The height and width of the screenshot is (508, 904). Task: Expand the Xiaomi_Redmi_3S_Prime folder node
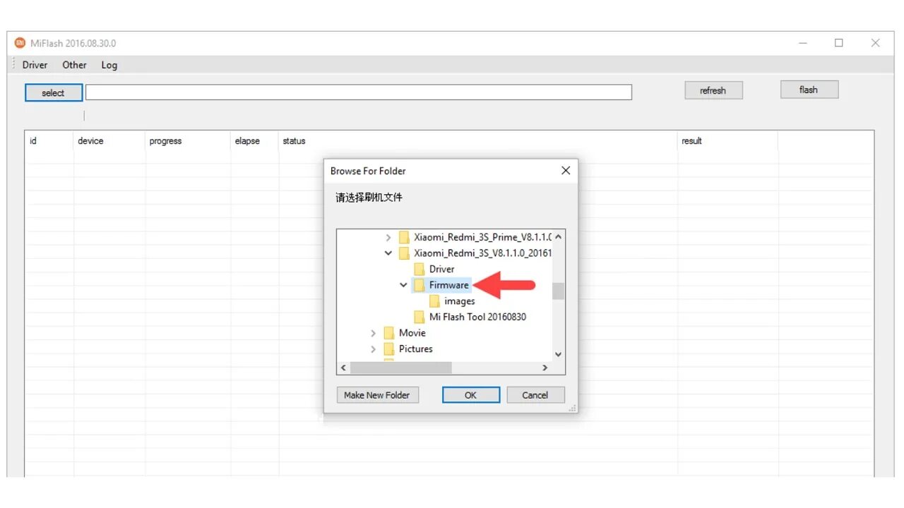(x=388, y=238)
